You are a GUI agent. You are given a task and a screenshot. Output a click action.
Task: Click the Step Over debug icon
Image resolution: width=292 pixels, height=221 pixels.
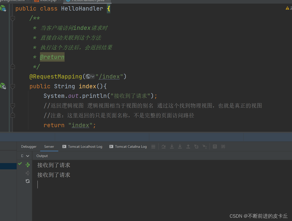click(164, 147)
